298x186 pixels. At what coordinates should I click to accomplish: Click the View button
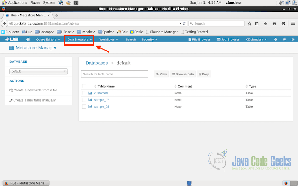(161, 74)
